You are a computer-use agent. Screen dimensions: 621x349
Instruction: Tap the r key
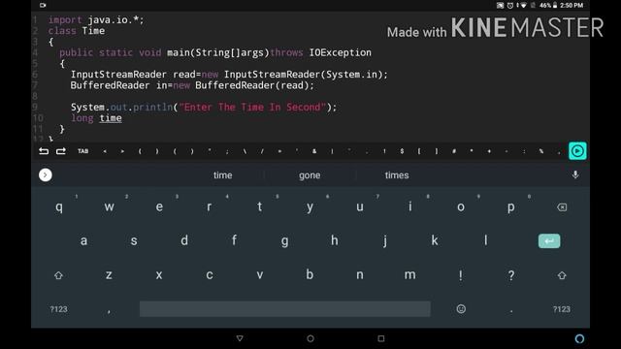210,206
